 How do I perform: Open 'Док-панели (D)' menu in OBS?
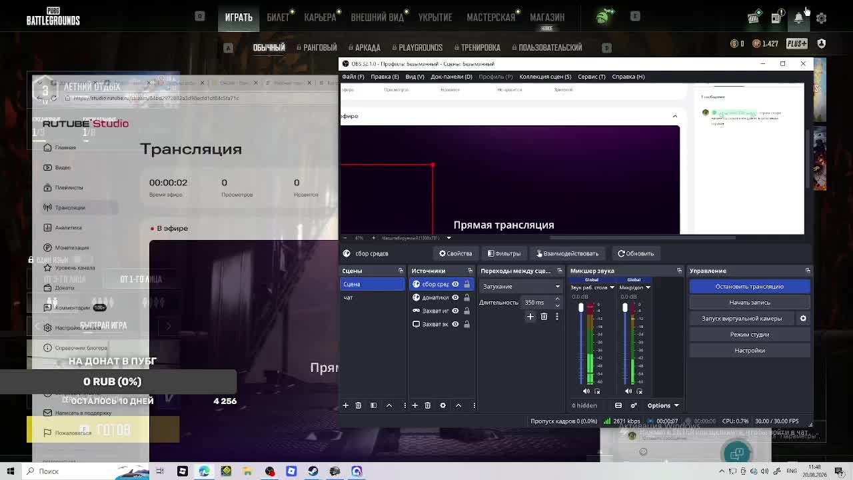pos(451,77)
